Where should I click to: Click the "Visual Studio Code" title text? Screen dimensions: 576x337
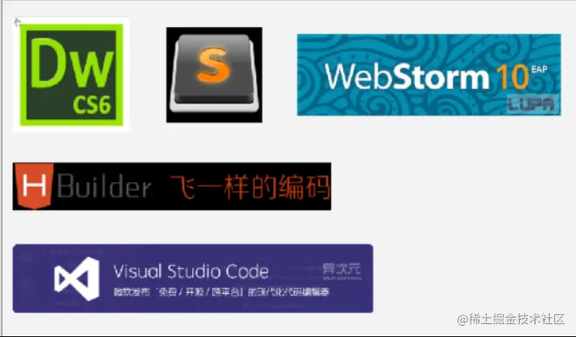click(x=191, y=271)
